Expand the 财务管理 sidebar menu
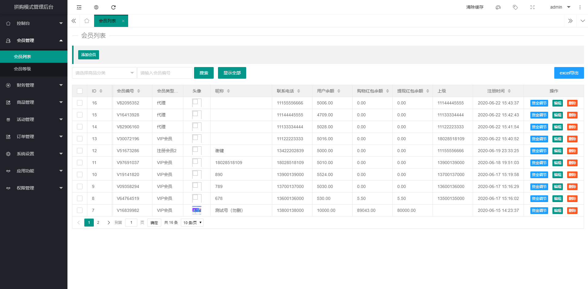 click(34, 85)
